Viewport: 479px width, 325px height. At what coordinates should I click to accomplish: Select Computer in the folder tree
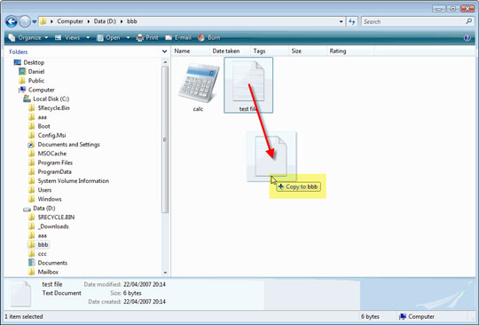pos(36,90)
